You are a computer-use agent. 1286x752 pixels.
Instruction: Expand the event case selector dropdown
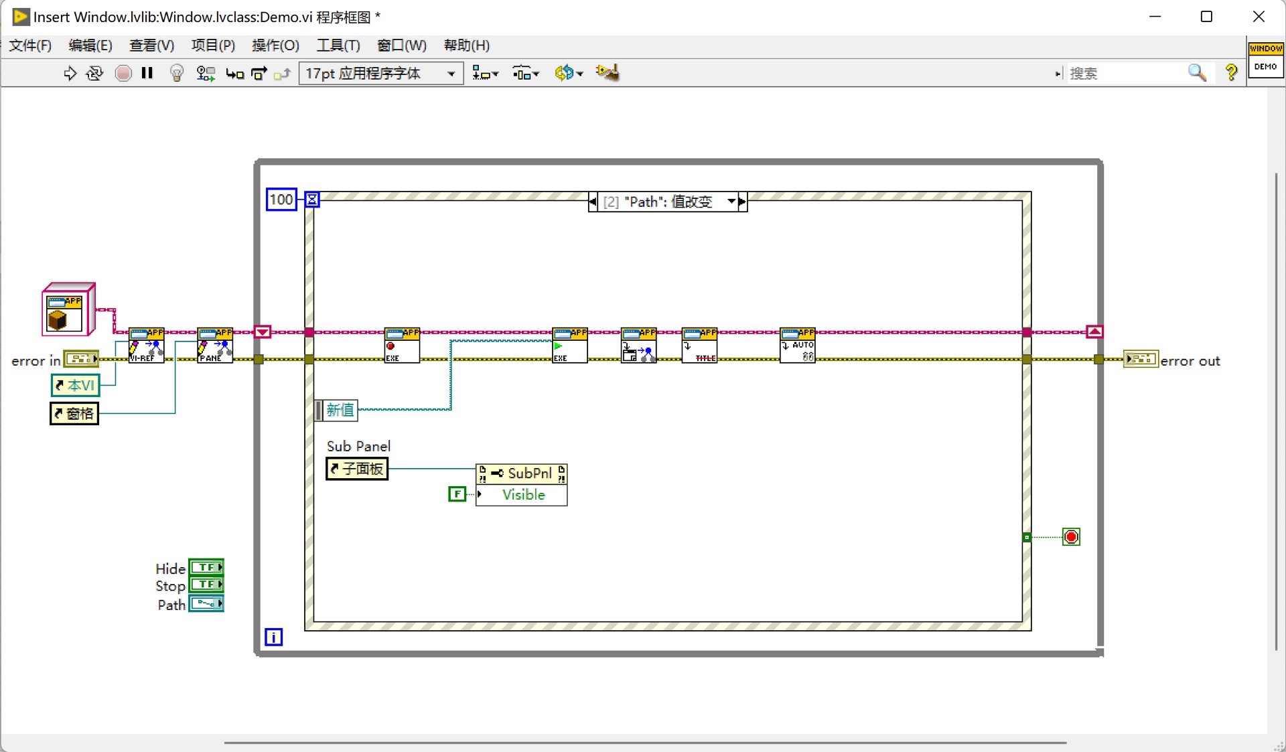pyautogui.click(x=731, y=201)
